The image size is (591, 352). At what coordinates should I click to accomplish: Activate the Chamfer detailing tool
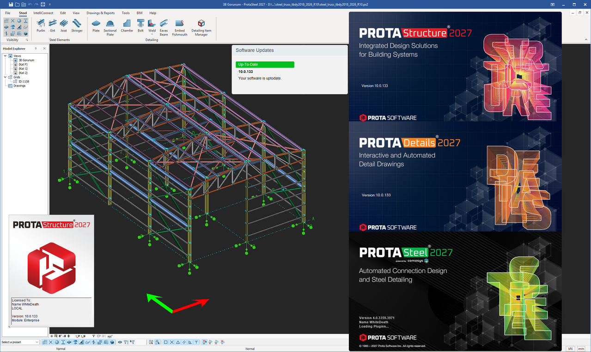(127, 26)
